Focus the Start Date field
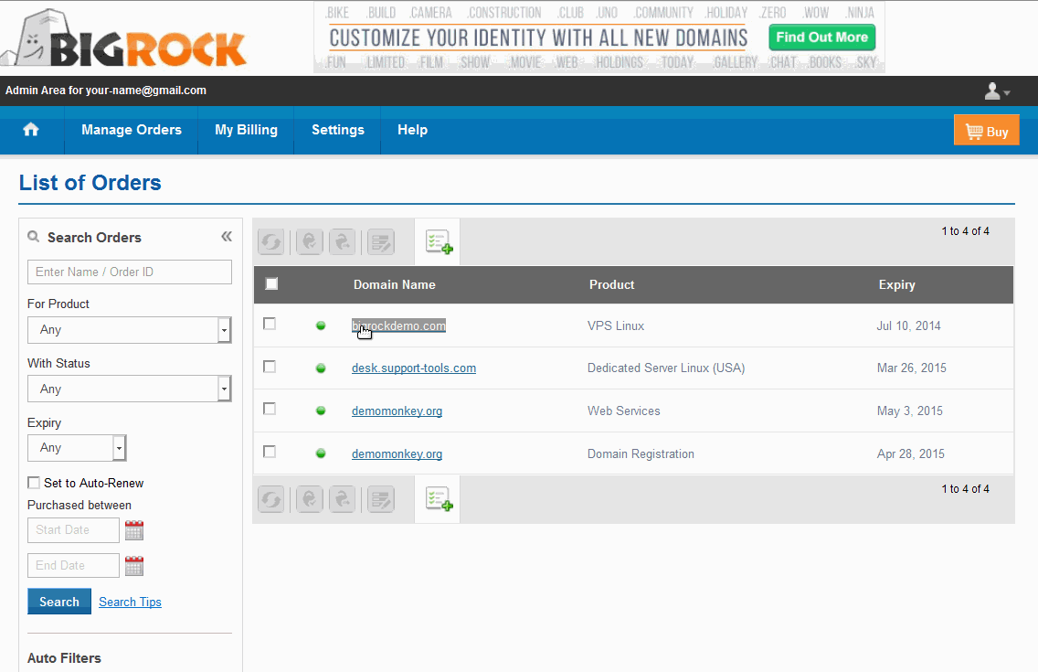 pyautogui.click(x=73, y=530)
